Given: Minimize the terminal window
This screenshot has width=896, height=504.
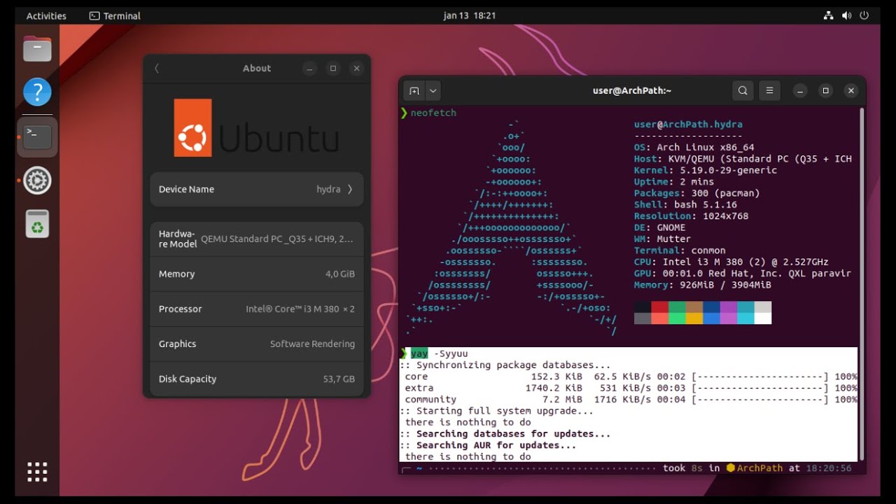Looking at the screenshot, I should [800, 90].
